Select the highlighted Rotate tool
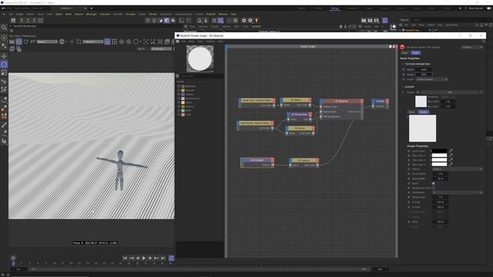Image resolution: width=493 pixels, height=277 pixels. 4,64
